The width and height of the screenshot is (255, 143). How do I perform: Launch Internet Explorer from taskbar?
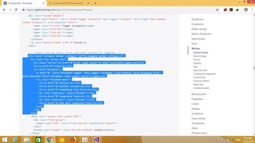(x=16, y=139)
